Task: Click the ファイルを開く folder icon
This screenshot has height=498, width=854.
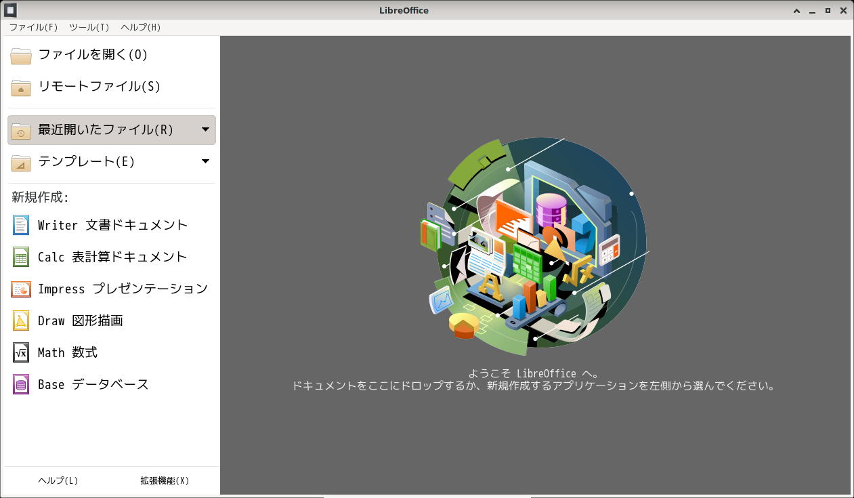Action: 21,56
